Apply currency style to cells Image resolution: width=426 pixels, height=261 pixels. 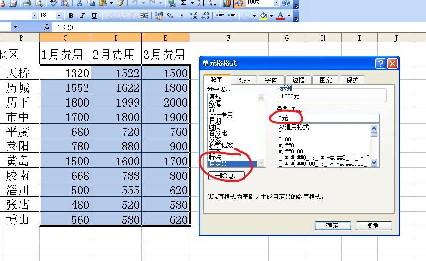tap(158, 16)
